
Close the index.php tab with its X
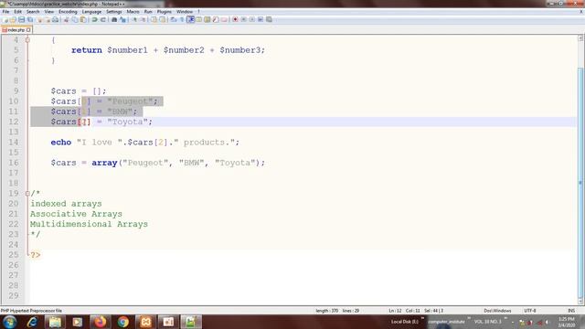point(28,29)
